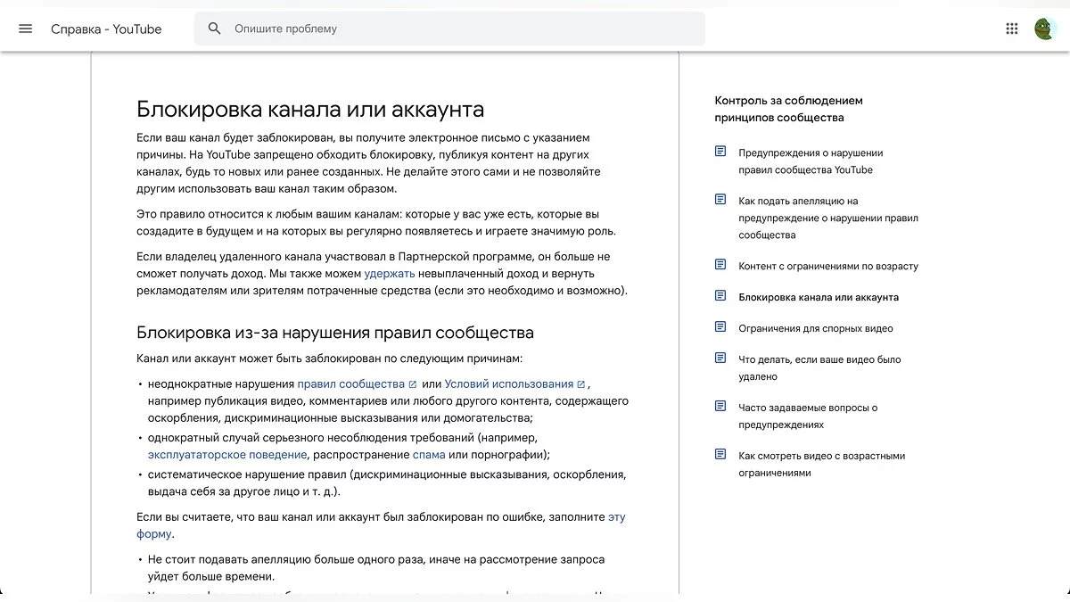Click the document icon beside 'Предупреждения о нарушении'

pos(720,152)
